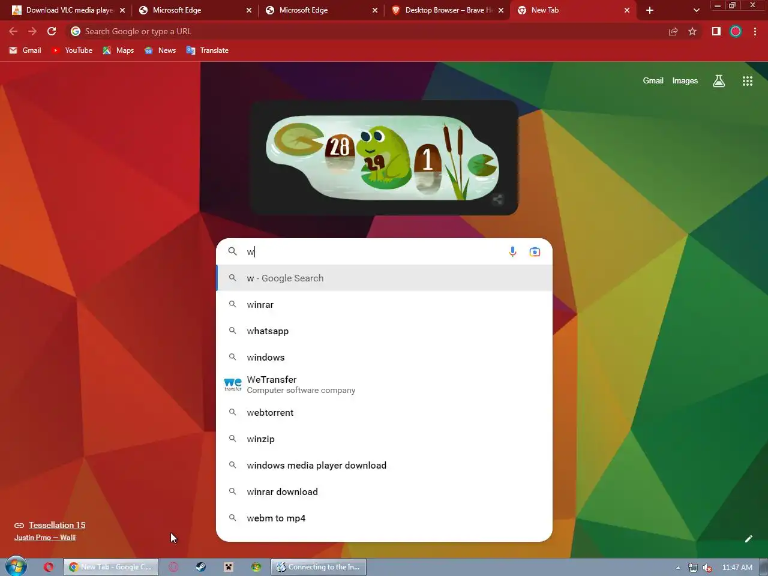The image size is (768, 576).
Task: Close the Download VLC media player tab
Action: (x=122, y=10)
